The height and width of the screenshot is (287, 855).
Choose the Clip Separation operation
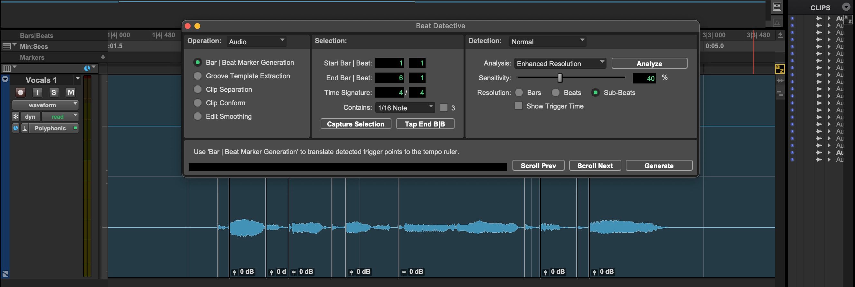pyautogui.click(x=197, y=89)
